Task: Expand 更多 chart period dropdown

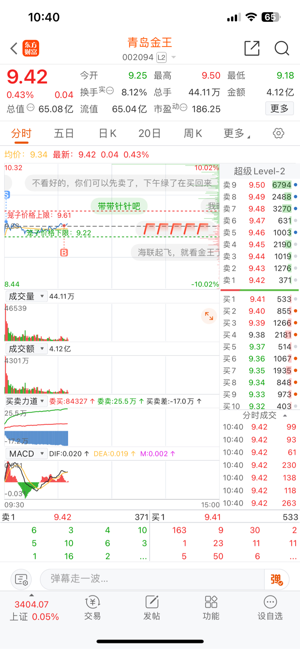Action: [x=237, y=134]
